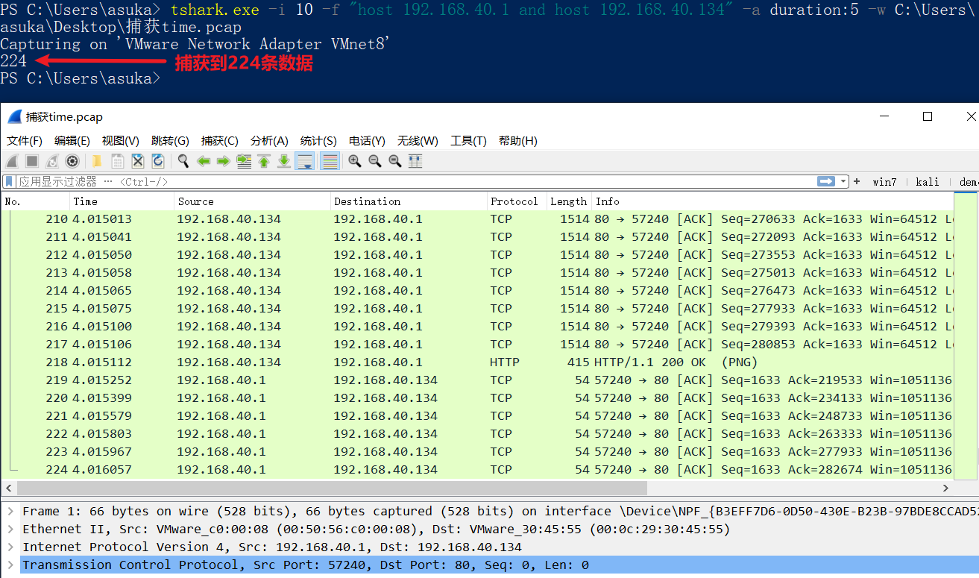The height and width of the screenshot is (578, 979).
Task: Click Wireshark title bar fin icon
Action: tap(15, 117)
